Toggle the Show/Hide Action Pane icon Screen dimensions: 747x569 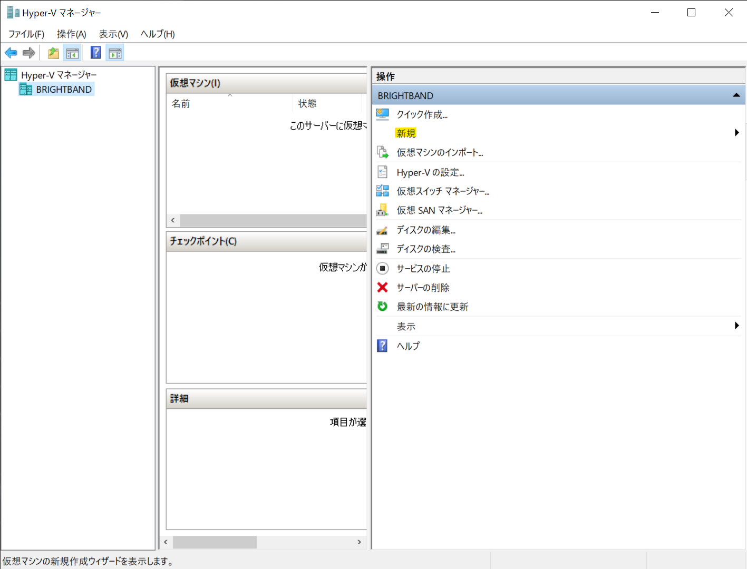coord(115,53)
